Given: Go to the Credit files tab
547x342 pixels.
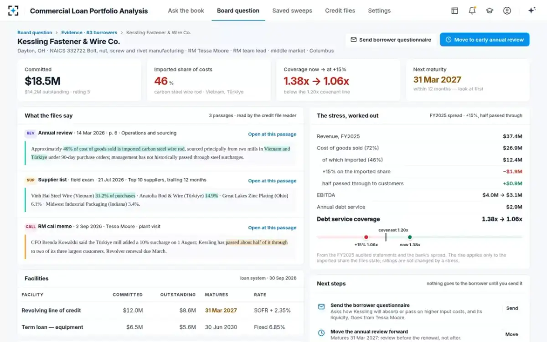Looking at the screenshot, I should coord(340,10).
